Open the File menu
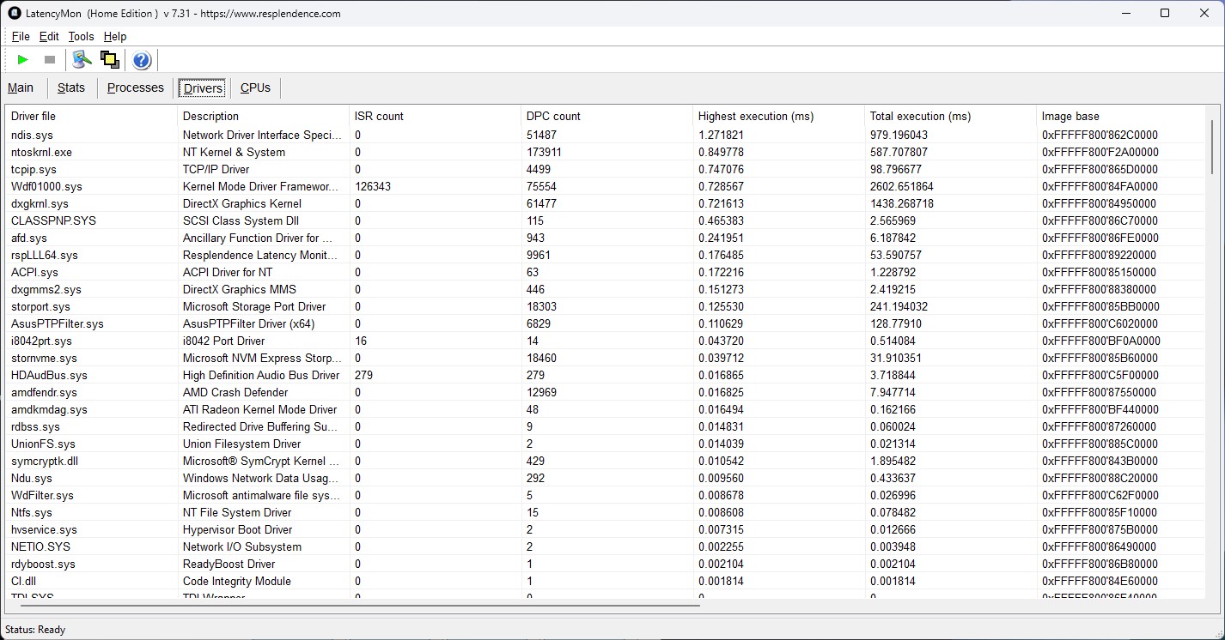 coord(21,36)
